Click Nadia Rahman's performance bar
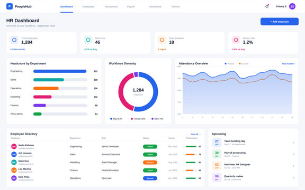 tap(191, 147)
